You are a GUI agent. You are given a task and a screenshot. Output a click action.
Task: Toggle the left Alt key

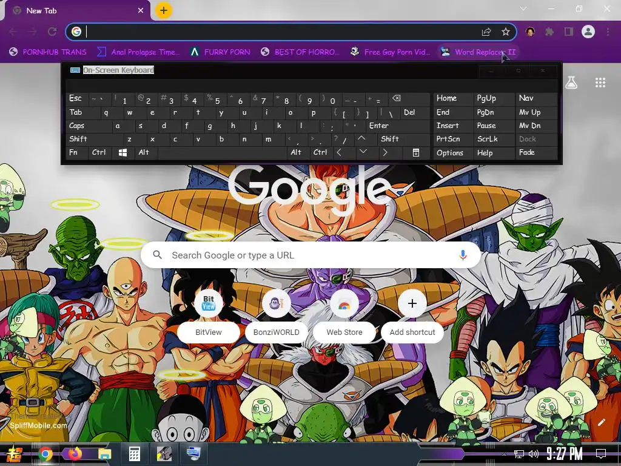pos(146,152)
